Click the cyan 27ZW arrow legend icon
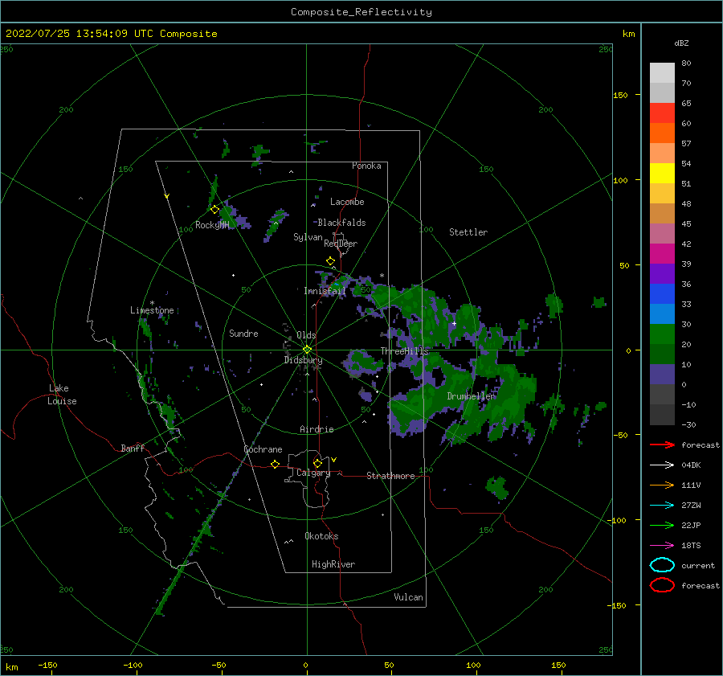 click(x=662, y=506)
